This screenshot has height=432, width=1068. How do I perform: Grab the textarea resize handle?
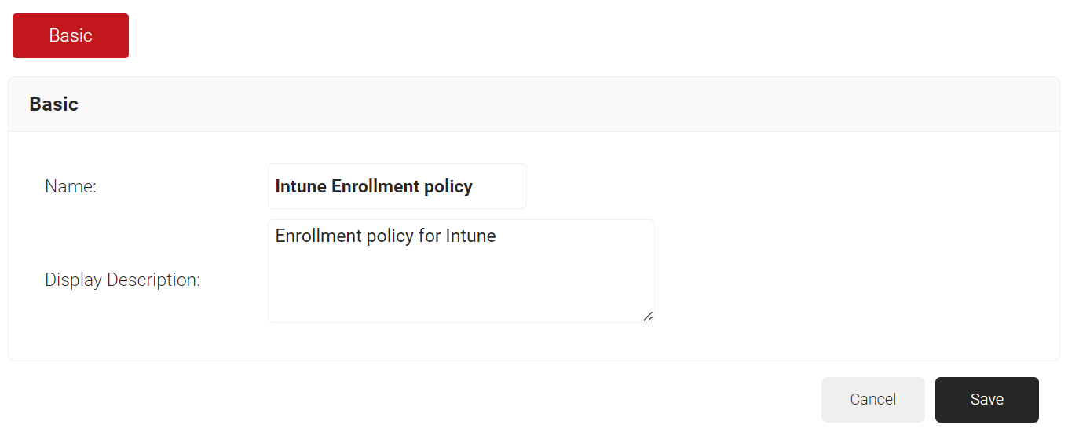648,316
